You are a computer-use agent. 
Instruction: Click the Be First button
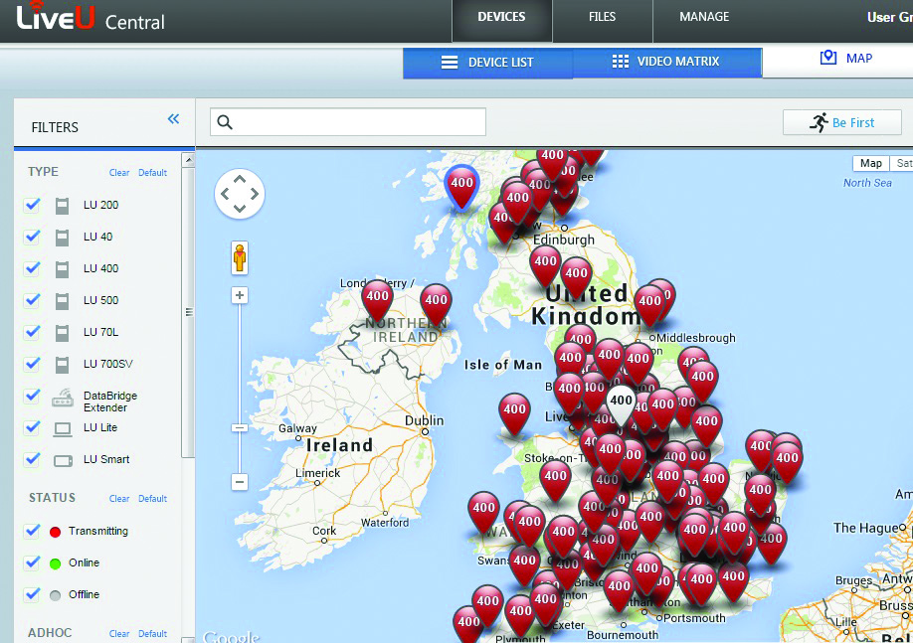pos(842,123)
